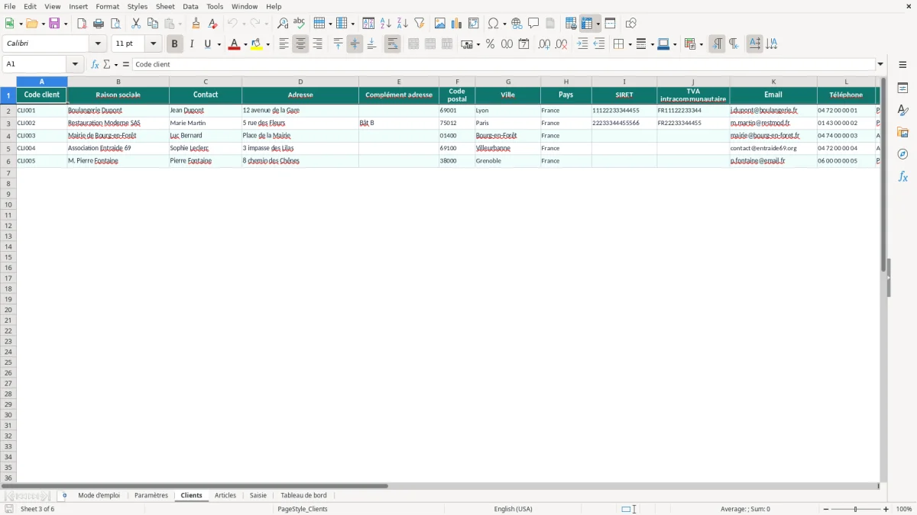Export directly as PDF
917x515 pixels.
tap(82, 24)
